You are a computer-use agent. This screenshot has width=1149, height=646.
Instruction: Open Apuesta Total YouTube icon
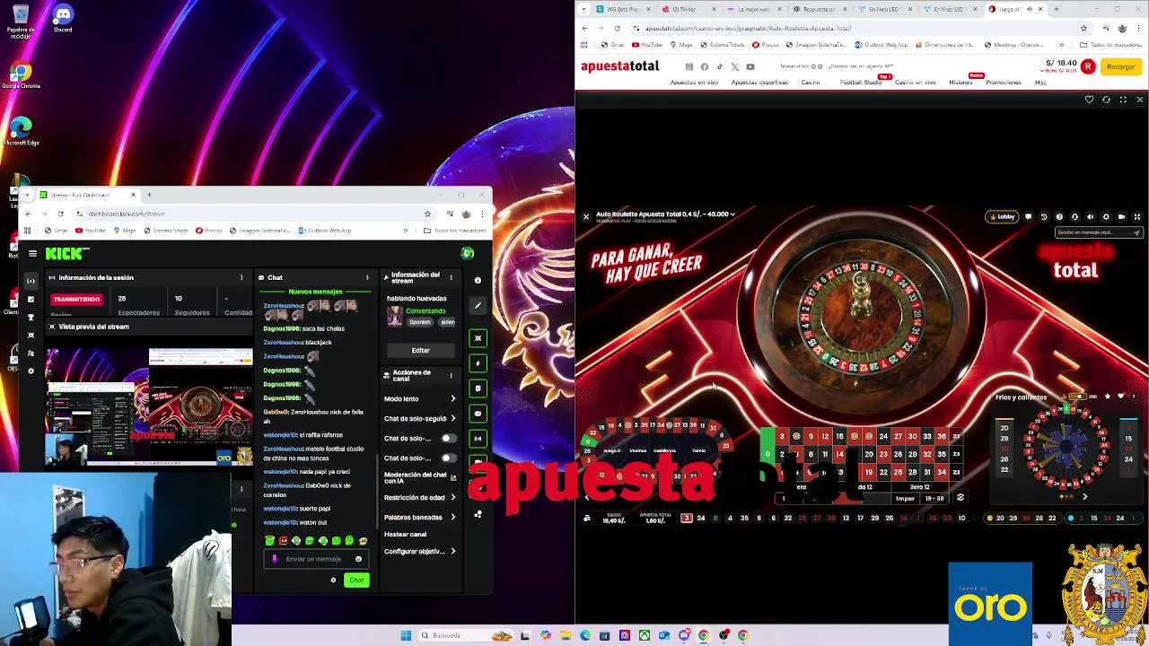750,66
